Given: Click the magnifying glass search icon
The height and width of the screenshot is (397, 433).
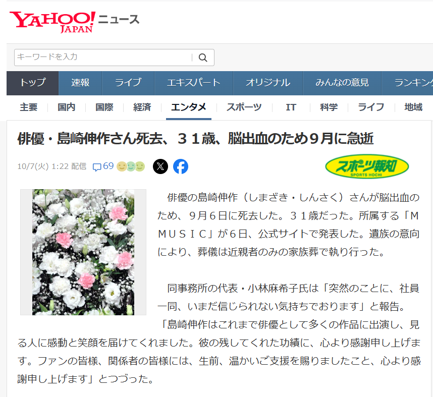Looking at the screenshot, I should coord(203,58).
